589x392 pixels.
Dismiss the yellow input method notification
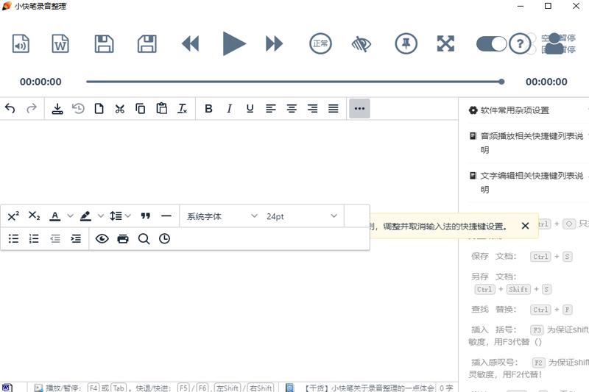pyautogui.click(x=525, y=226)
